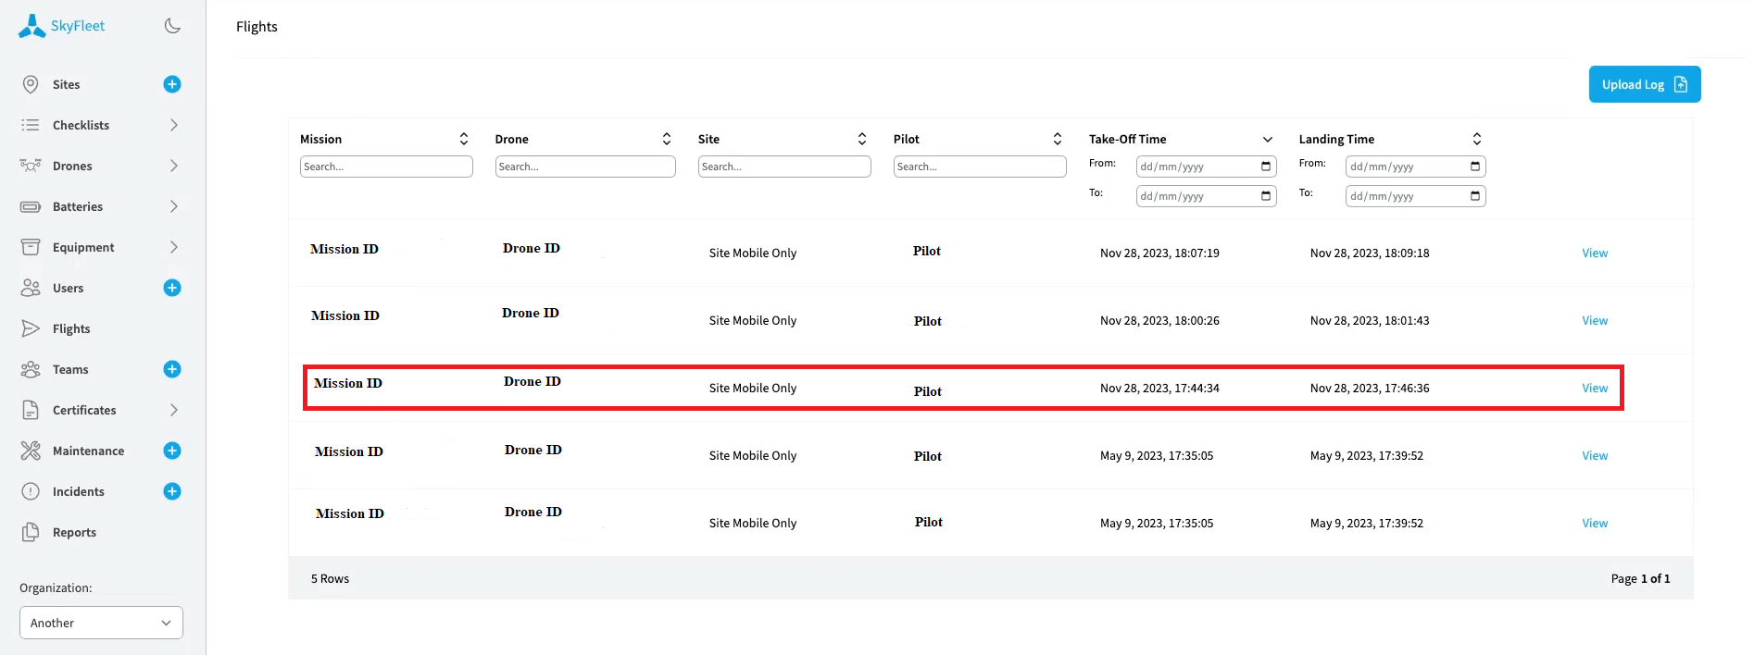1754x655 pixels.
Task: Click the Upload Log button
Action: 1645,84
